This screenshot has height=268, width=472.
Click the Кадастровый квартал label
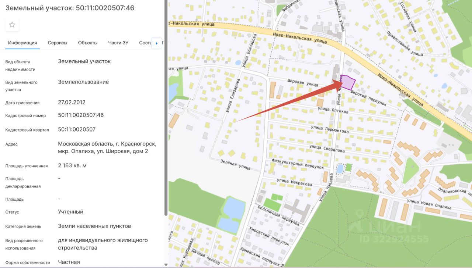[x=27, y=130]
